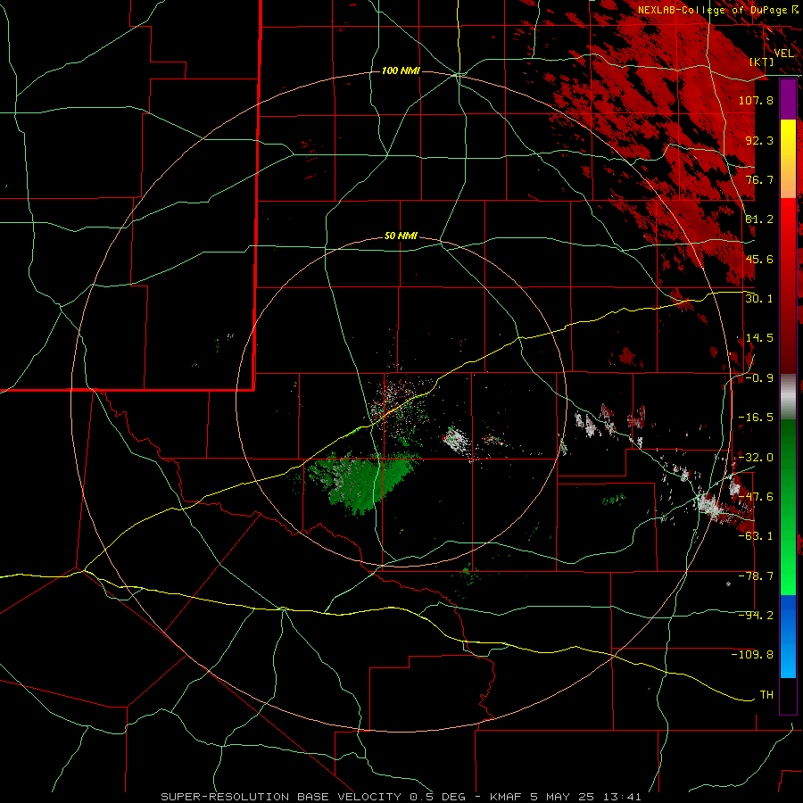The width and height of the screenshot is (803, 803).
Task: Pick the purple top segment of color bar
Action: (x=788, y=99)
